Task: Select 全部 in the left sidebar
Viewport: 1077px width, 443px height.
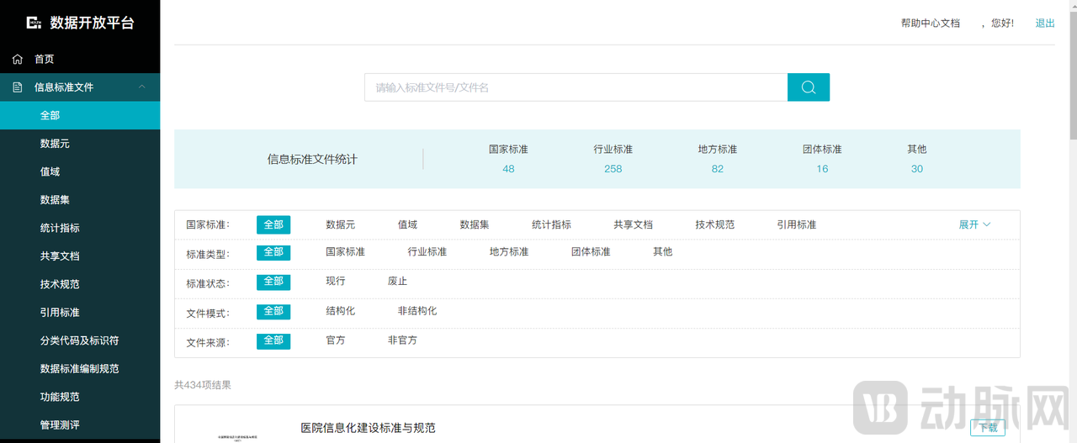Action: (x=50, y=115)
